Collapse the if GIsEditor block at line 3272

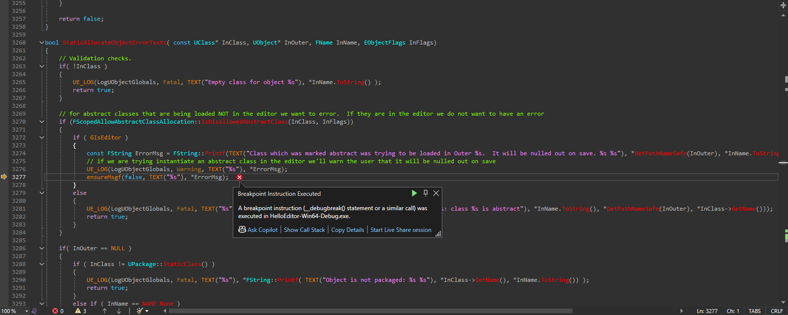[42, 137]
